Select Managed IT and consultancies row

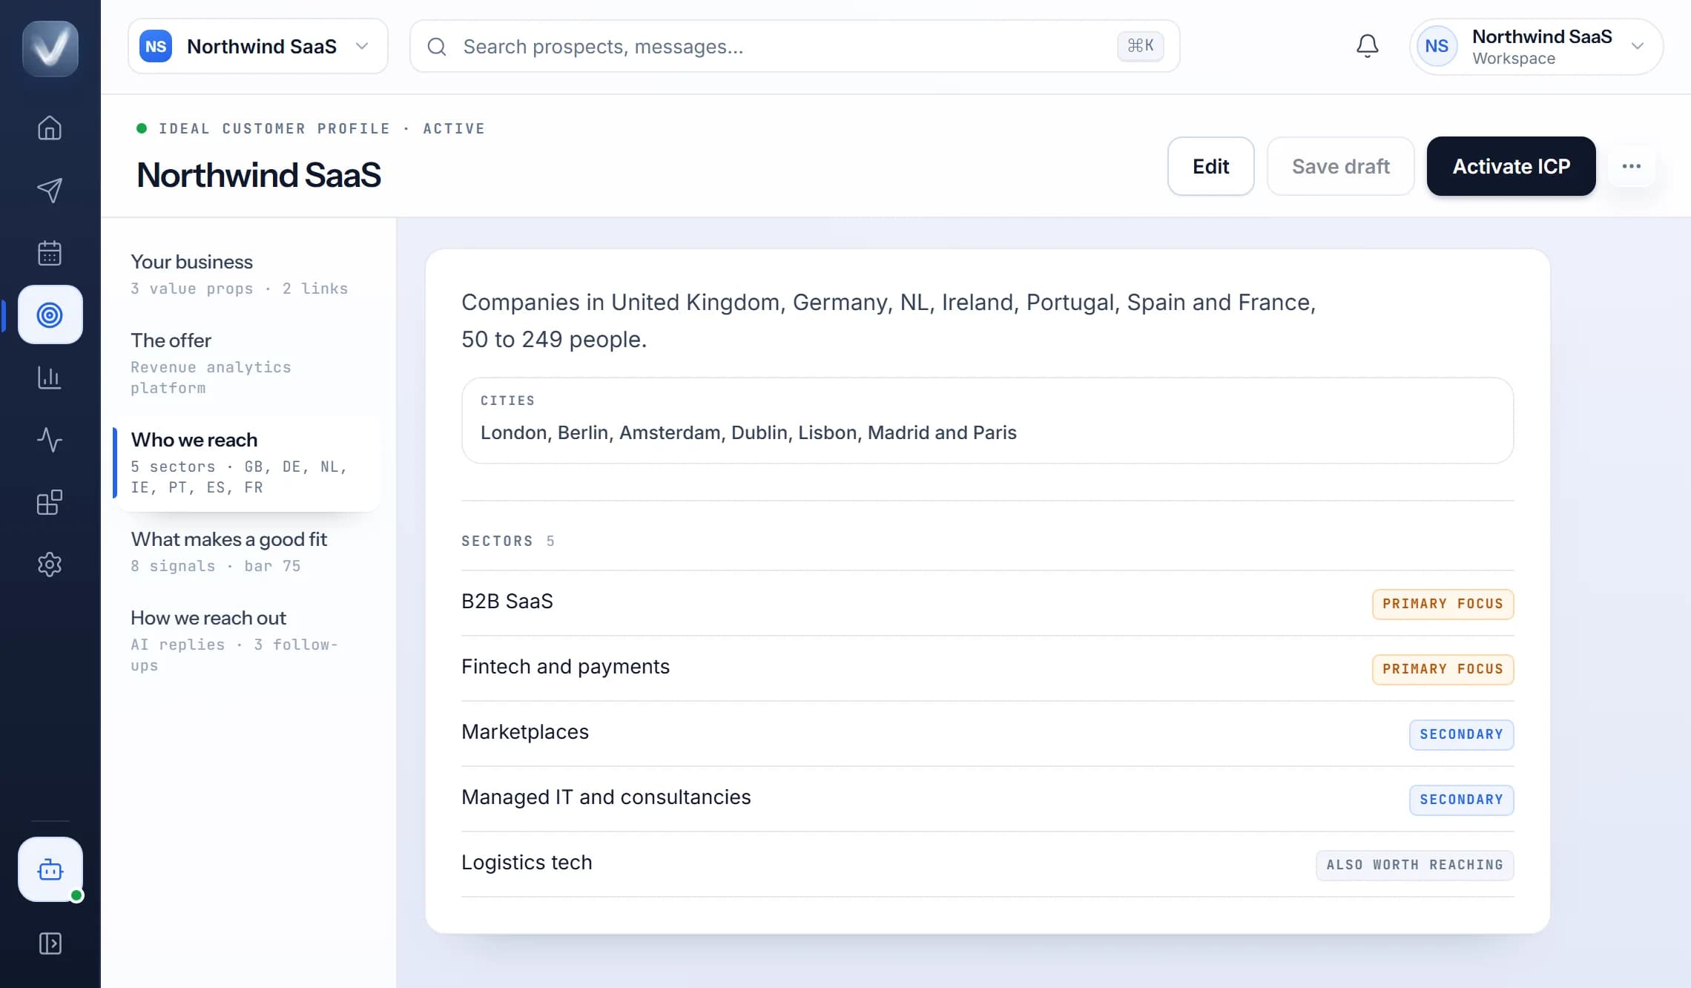988,798
